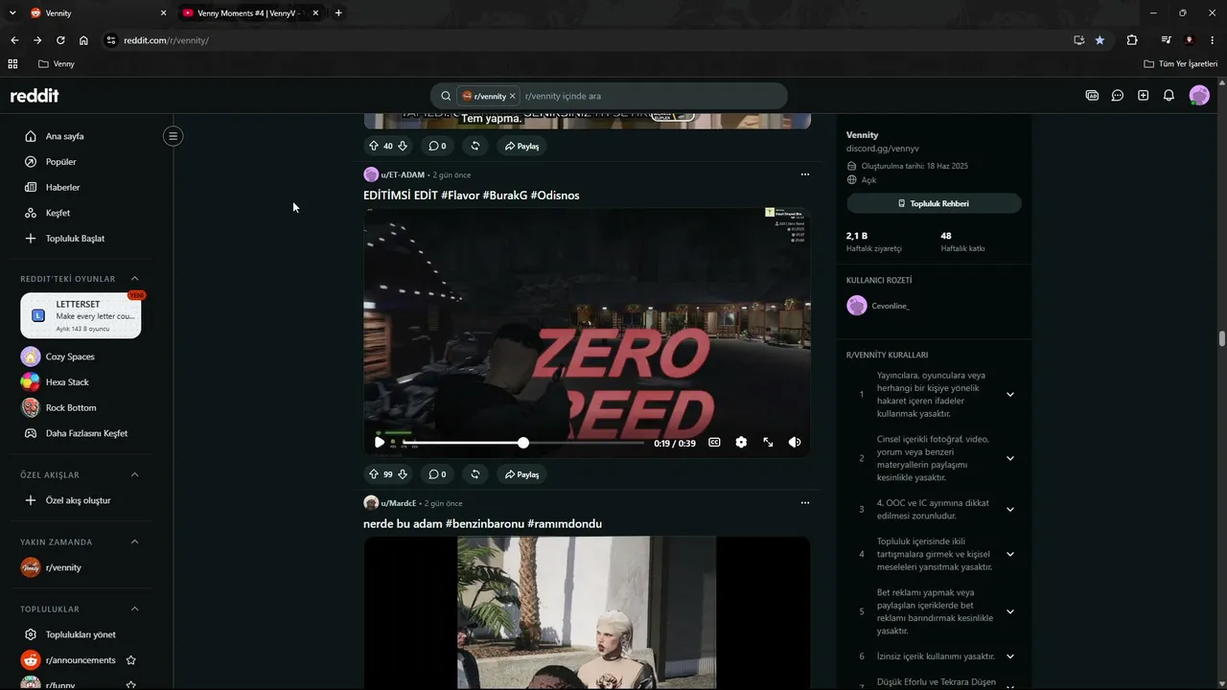Viewport: 1227px width, 690px height.
Task: Click the award icon under EDİTİMSİ EDİT post
Action: [475, 474]
